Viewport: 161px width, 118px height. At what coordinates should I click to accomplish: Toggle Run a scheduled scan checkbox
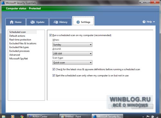[51, 35]
